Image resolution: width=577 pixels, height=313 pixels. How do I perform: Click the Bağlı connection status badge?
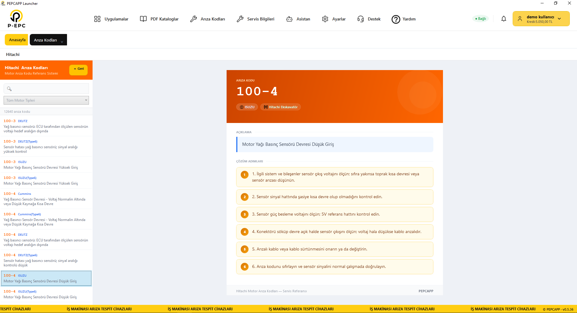click(x=481, y=19)
